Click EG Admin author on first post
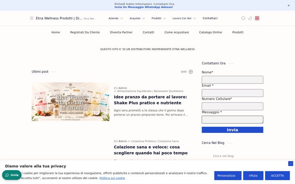 [120, 88]
